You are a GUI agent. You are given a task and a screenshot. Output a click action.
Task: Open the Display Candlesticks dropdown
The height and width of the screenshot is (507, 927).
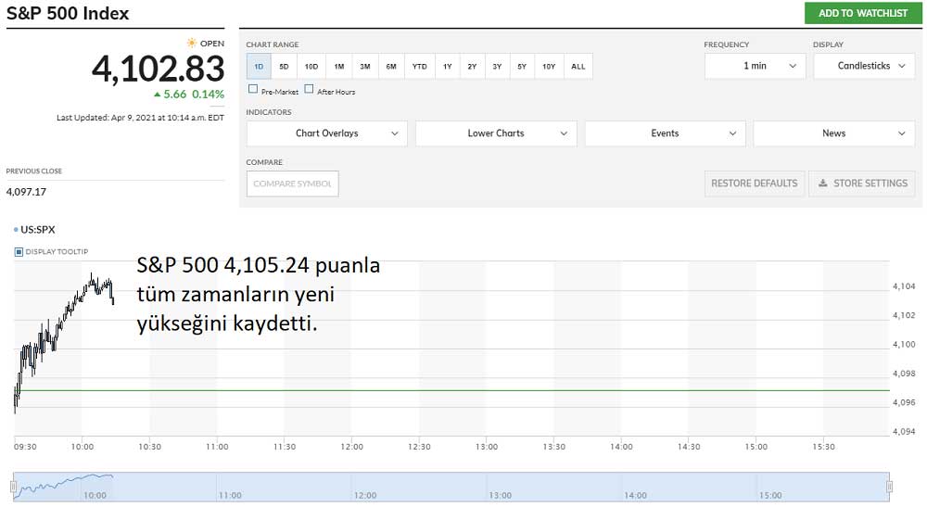coord(864,66)
